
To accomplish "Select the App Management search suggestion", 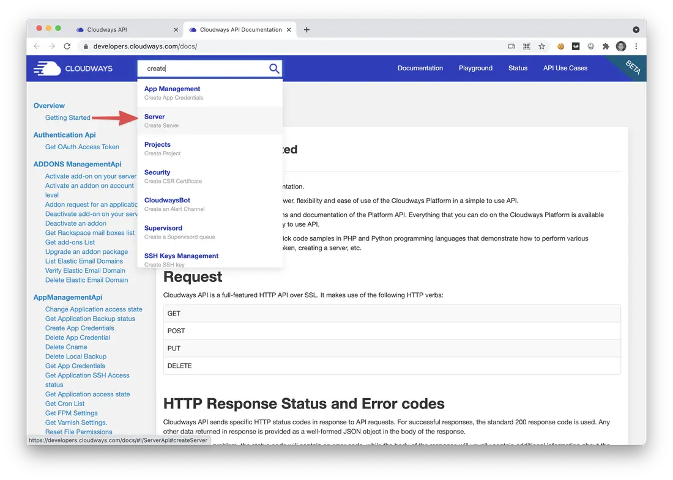I will pos(210,93).
